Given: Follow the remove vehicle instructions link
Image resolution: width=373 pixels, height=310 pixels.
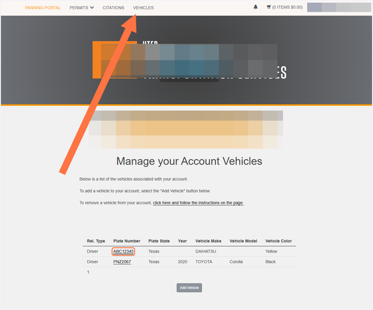Looking at the screenshot, I should pos(198,203).
